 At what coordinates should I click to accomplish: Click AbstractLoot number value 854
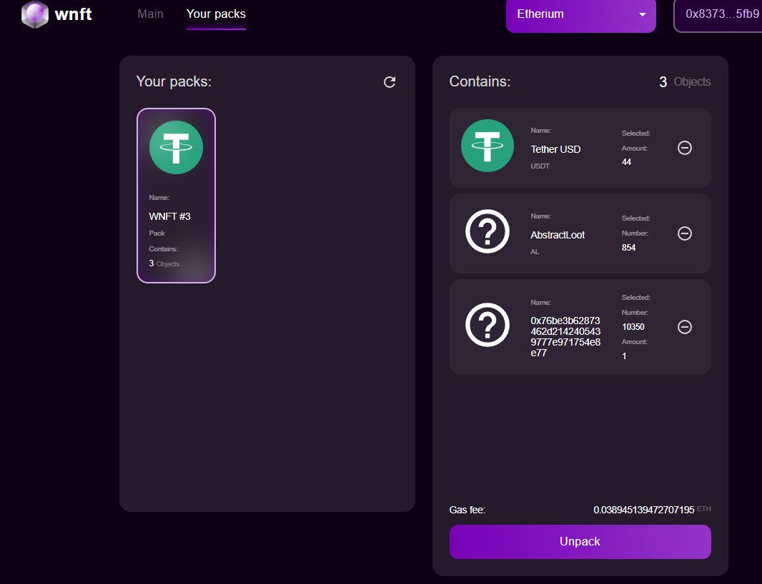point(628,248)
